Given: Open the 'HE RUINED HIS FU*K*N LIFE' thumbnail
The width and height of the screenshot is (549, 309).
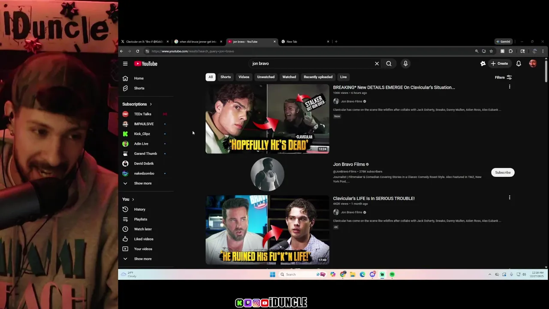Looking at the screenshot, I should pyautogui.click(x=267, y=230).
